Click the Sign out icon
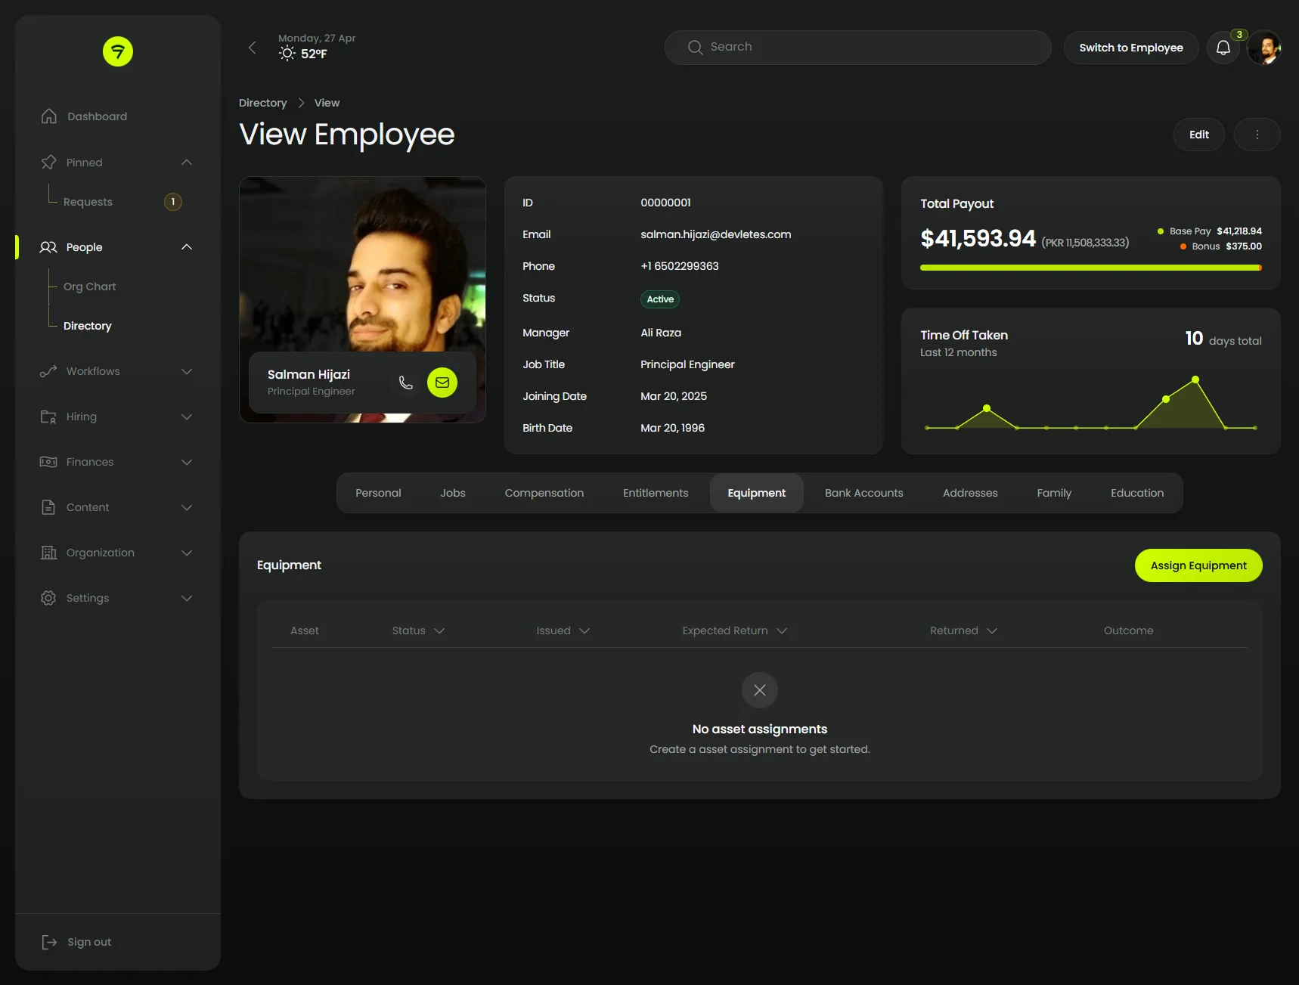 (x=49, y=942)
